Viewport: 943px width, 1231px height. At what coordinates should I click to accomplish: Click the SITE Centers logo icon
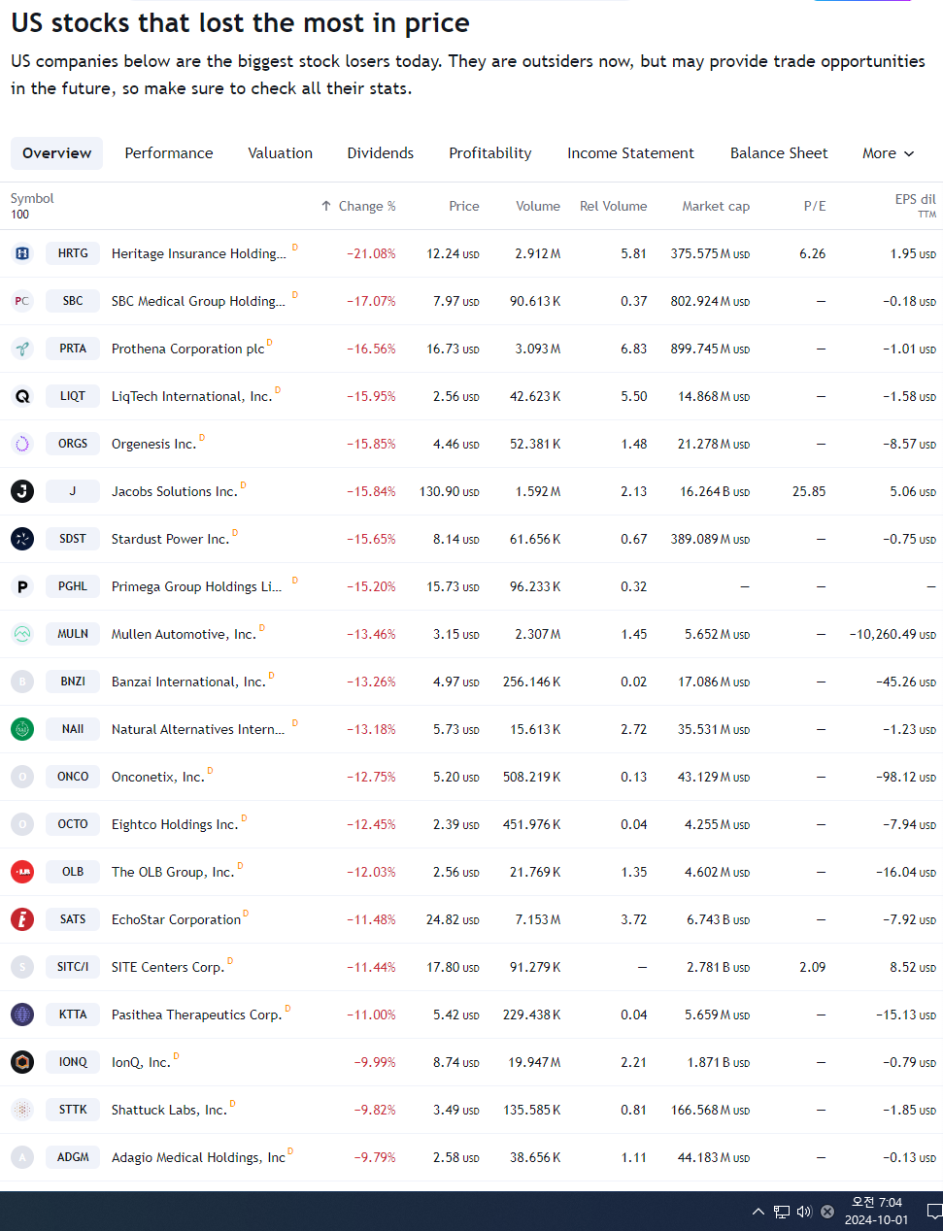[x=22, y=967]
